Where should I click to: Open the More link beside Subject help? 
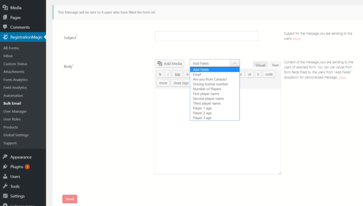(x=297, y=39)
